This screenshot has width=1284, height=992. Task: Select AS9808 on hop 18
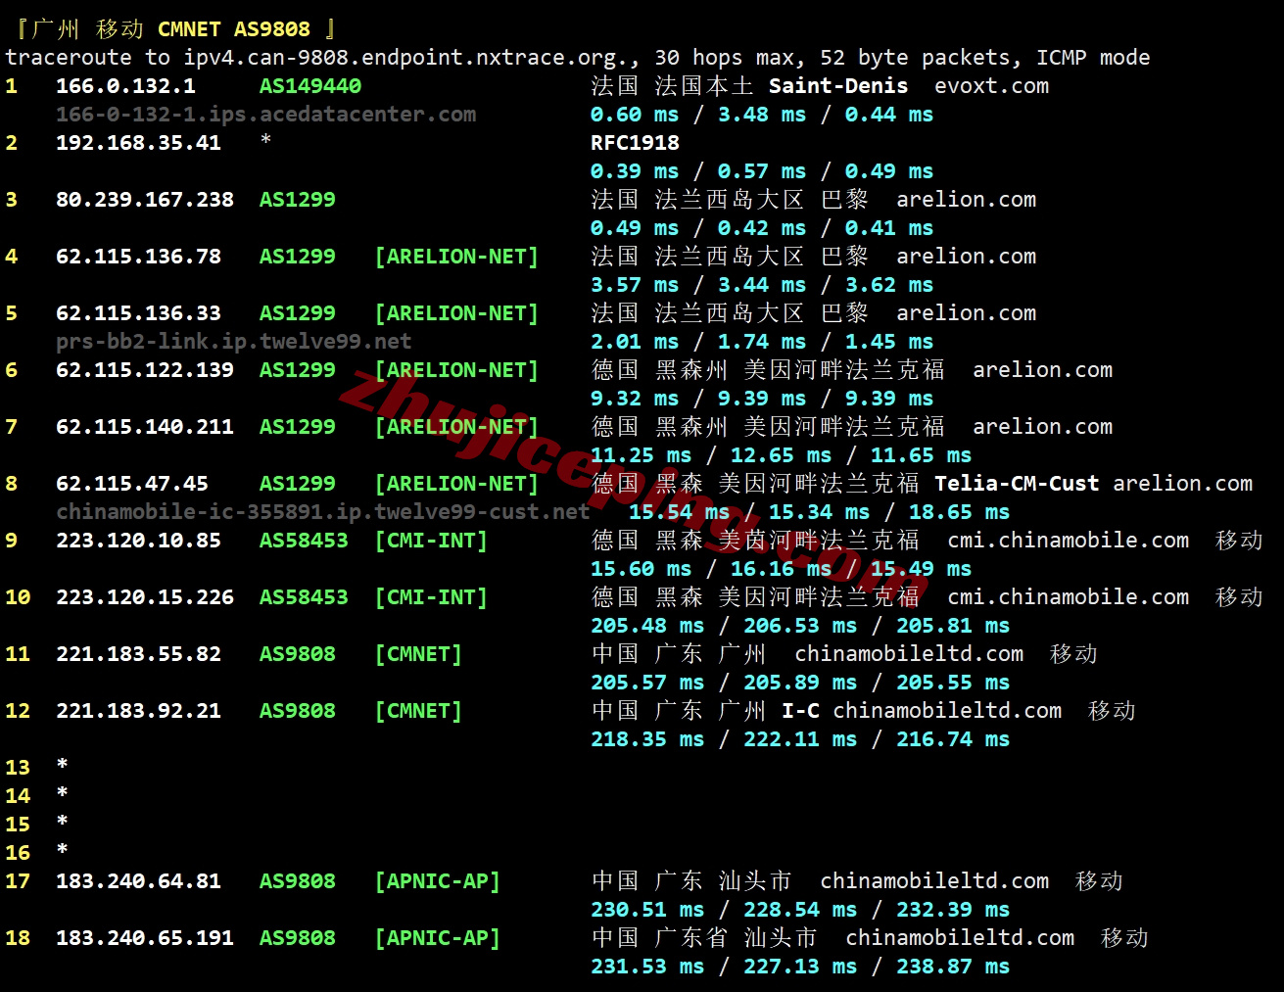click(297, 938)
